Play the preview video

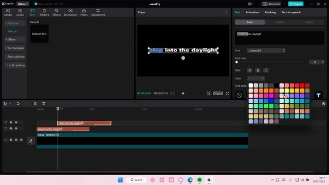(x=183, y=94)
